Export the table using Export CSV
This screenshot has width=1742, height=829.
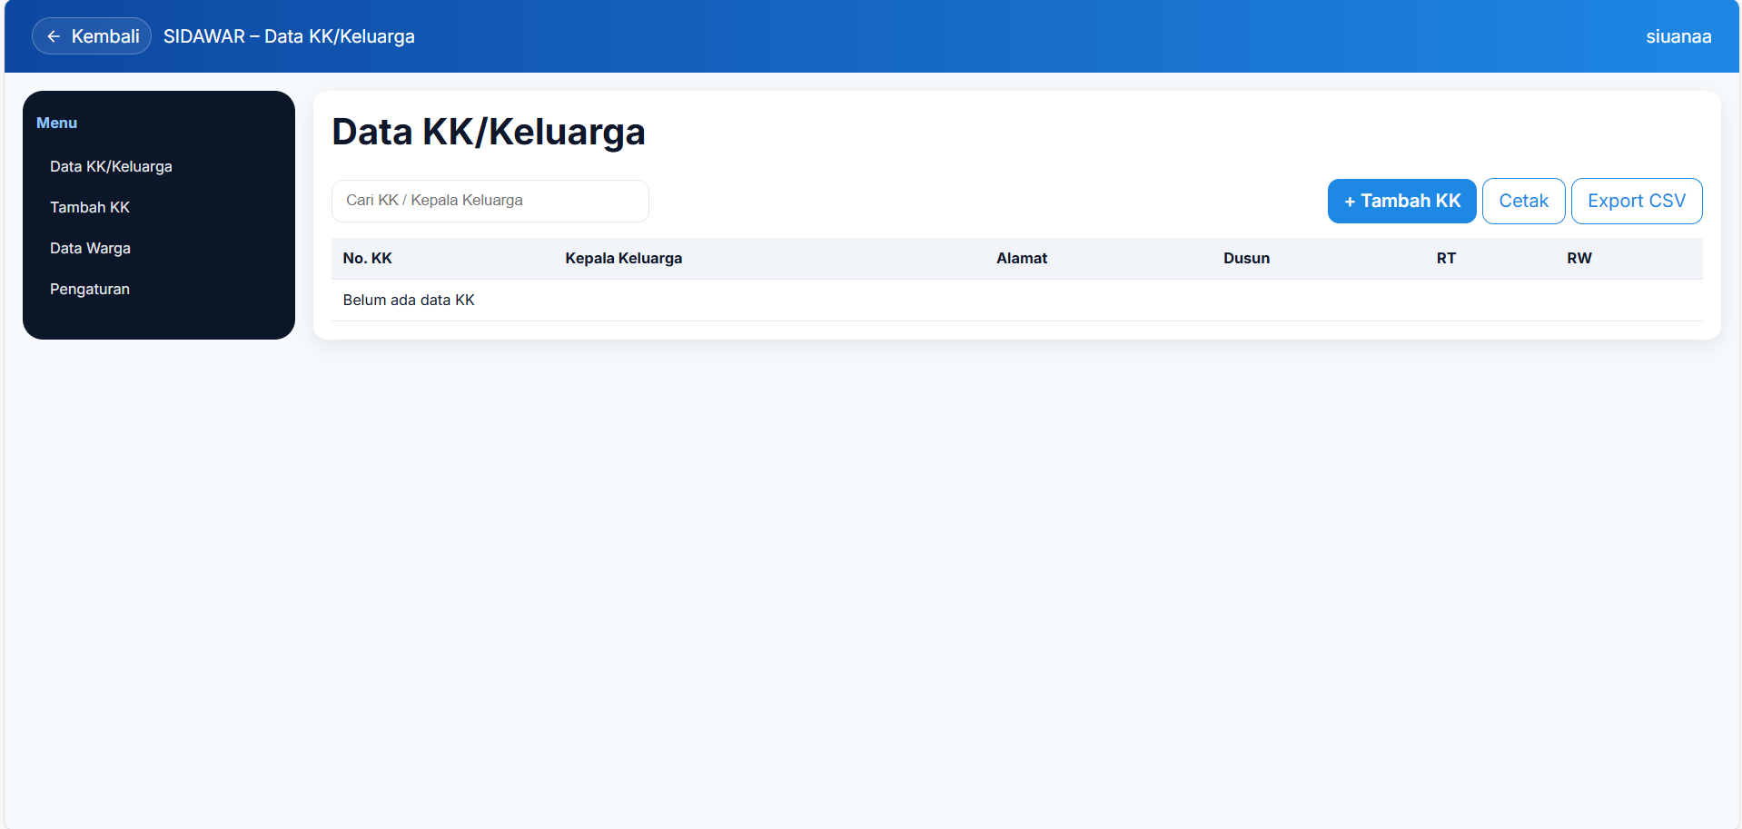click(x=1636, y=201)
